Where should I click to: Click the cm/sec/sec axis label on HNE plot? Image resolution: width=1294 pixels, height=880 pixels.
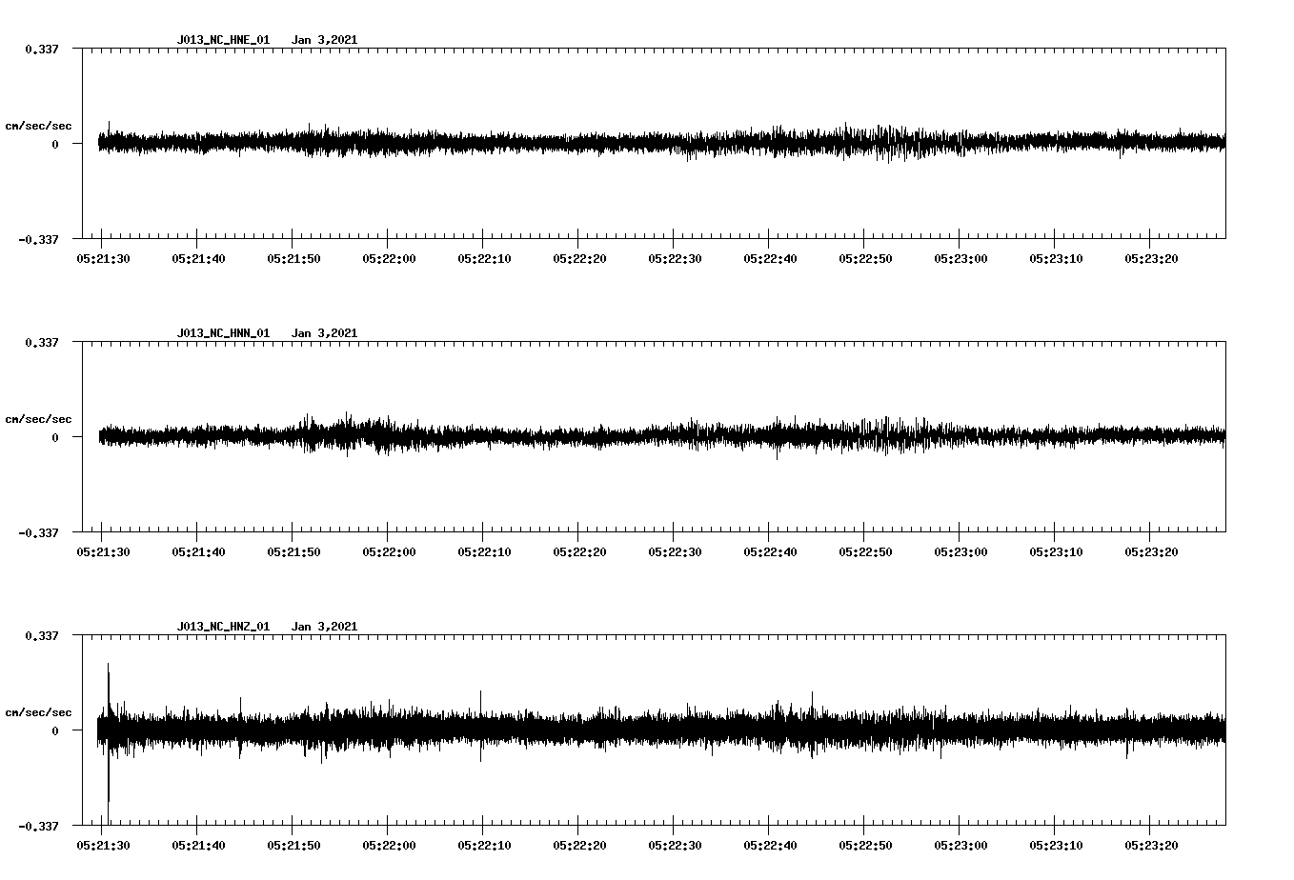pos(39,125)
